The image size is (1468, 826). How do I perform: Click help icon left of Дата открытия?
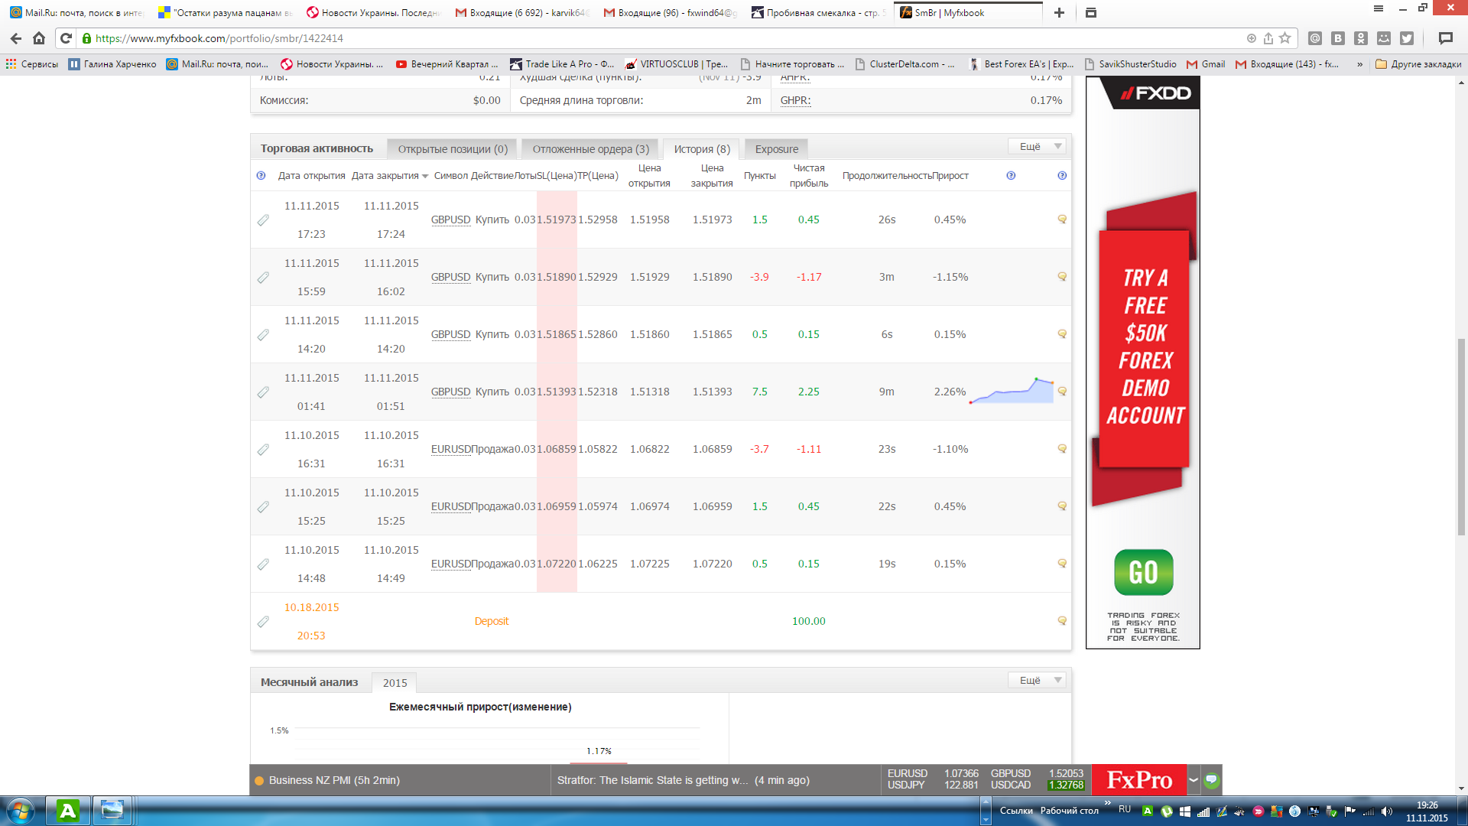pos(261,176)
